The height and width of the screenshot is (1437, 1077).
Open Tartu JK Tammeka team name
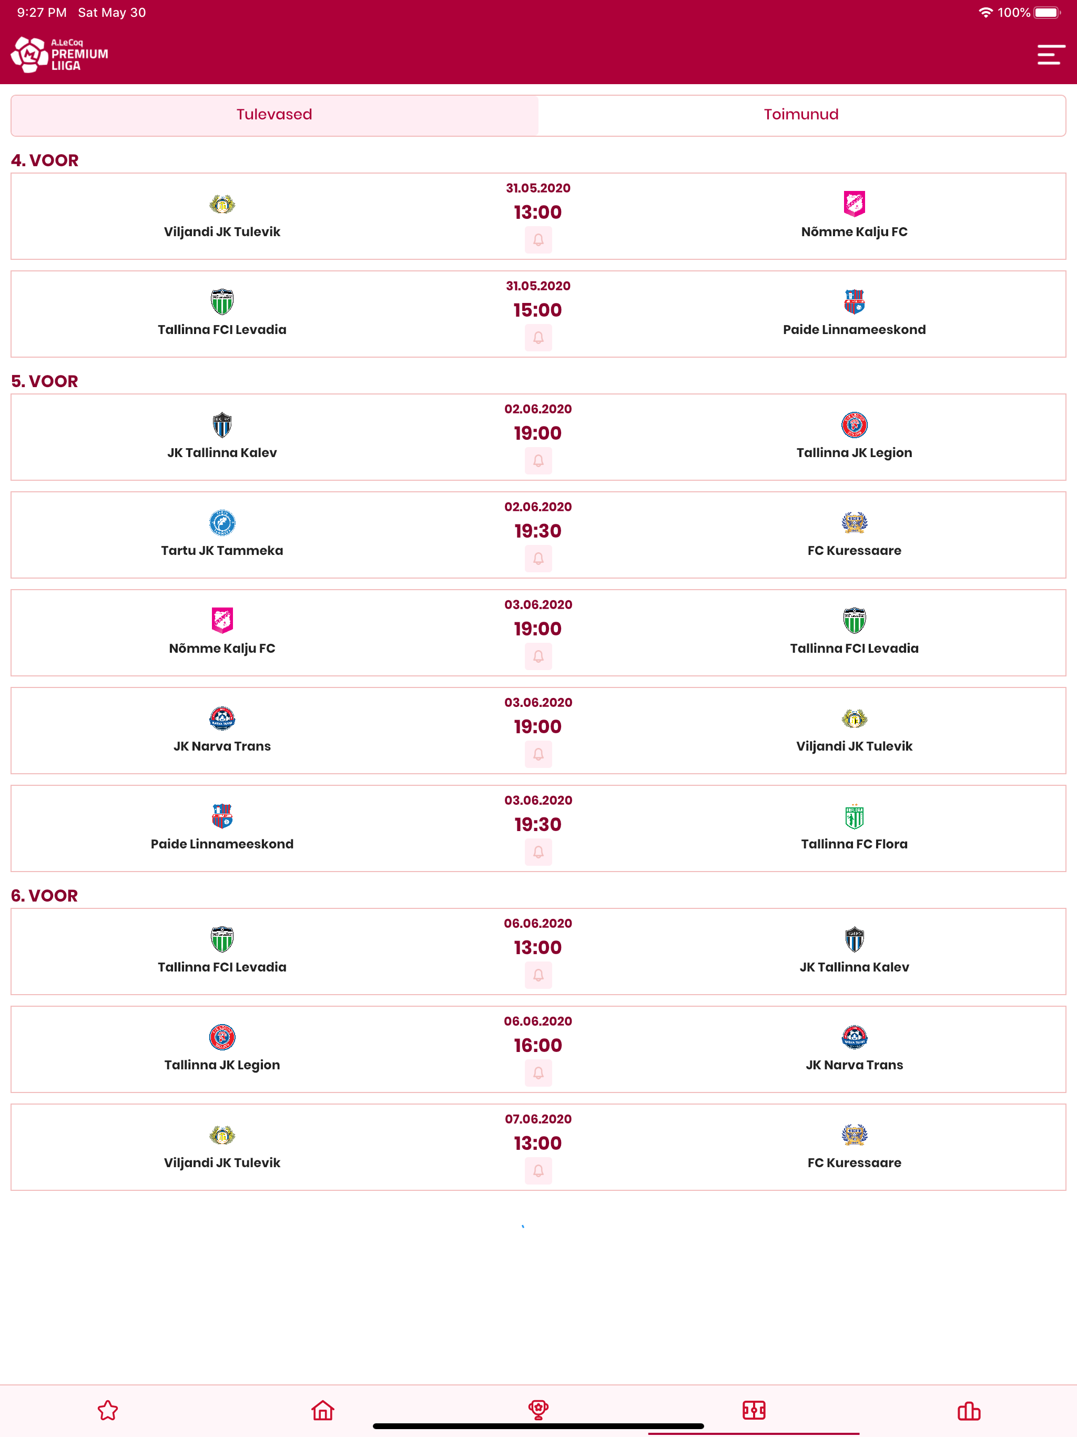click(x=222, y=550)
